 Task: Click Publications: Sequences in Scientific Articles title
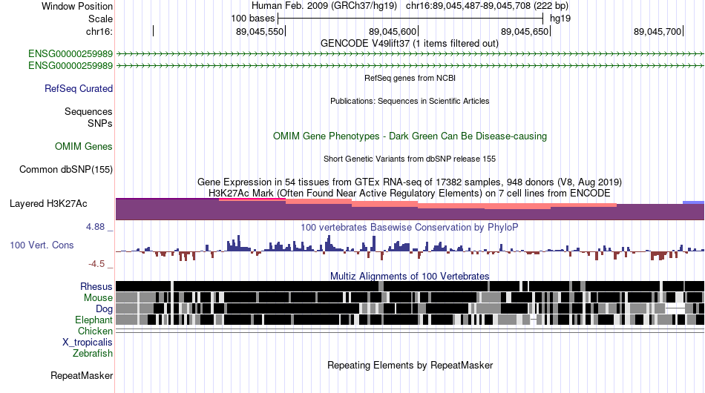coord(410,101)
